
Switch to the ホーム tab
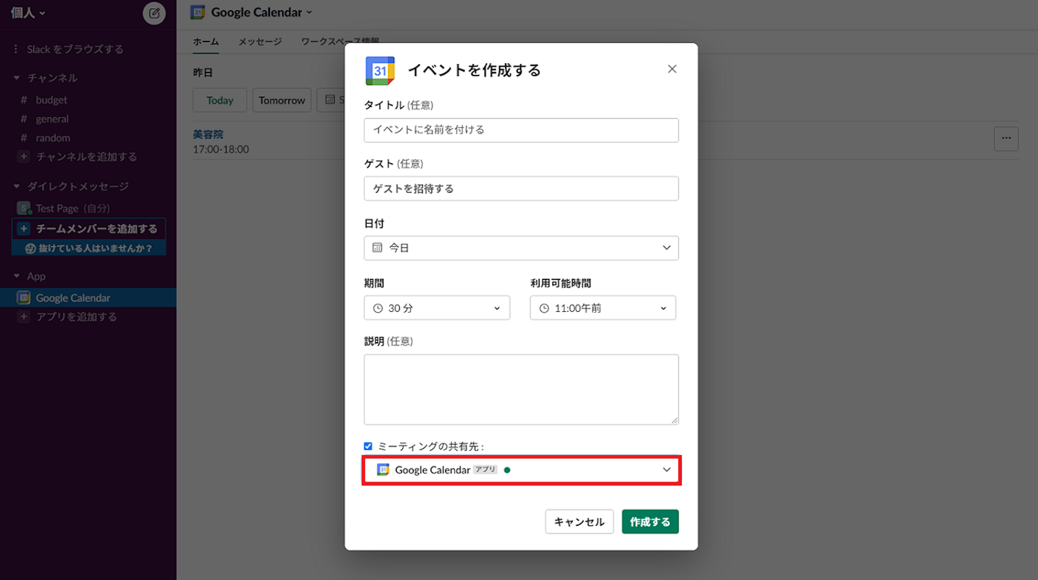(205, 42)
